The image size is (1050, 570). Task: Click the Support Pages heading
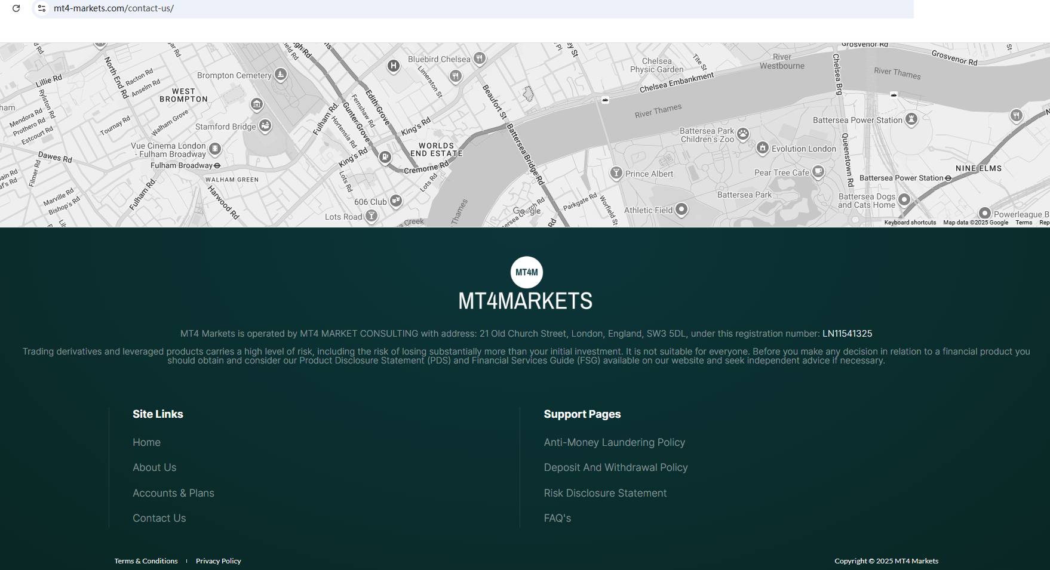582,414
